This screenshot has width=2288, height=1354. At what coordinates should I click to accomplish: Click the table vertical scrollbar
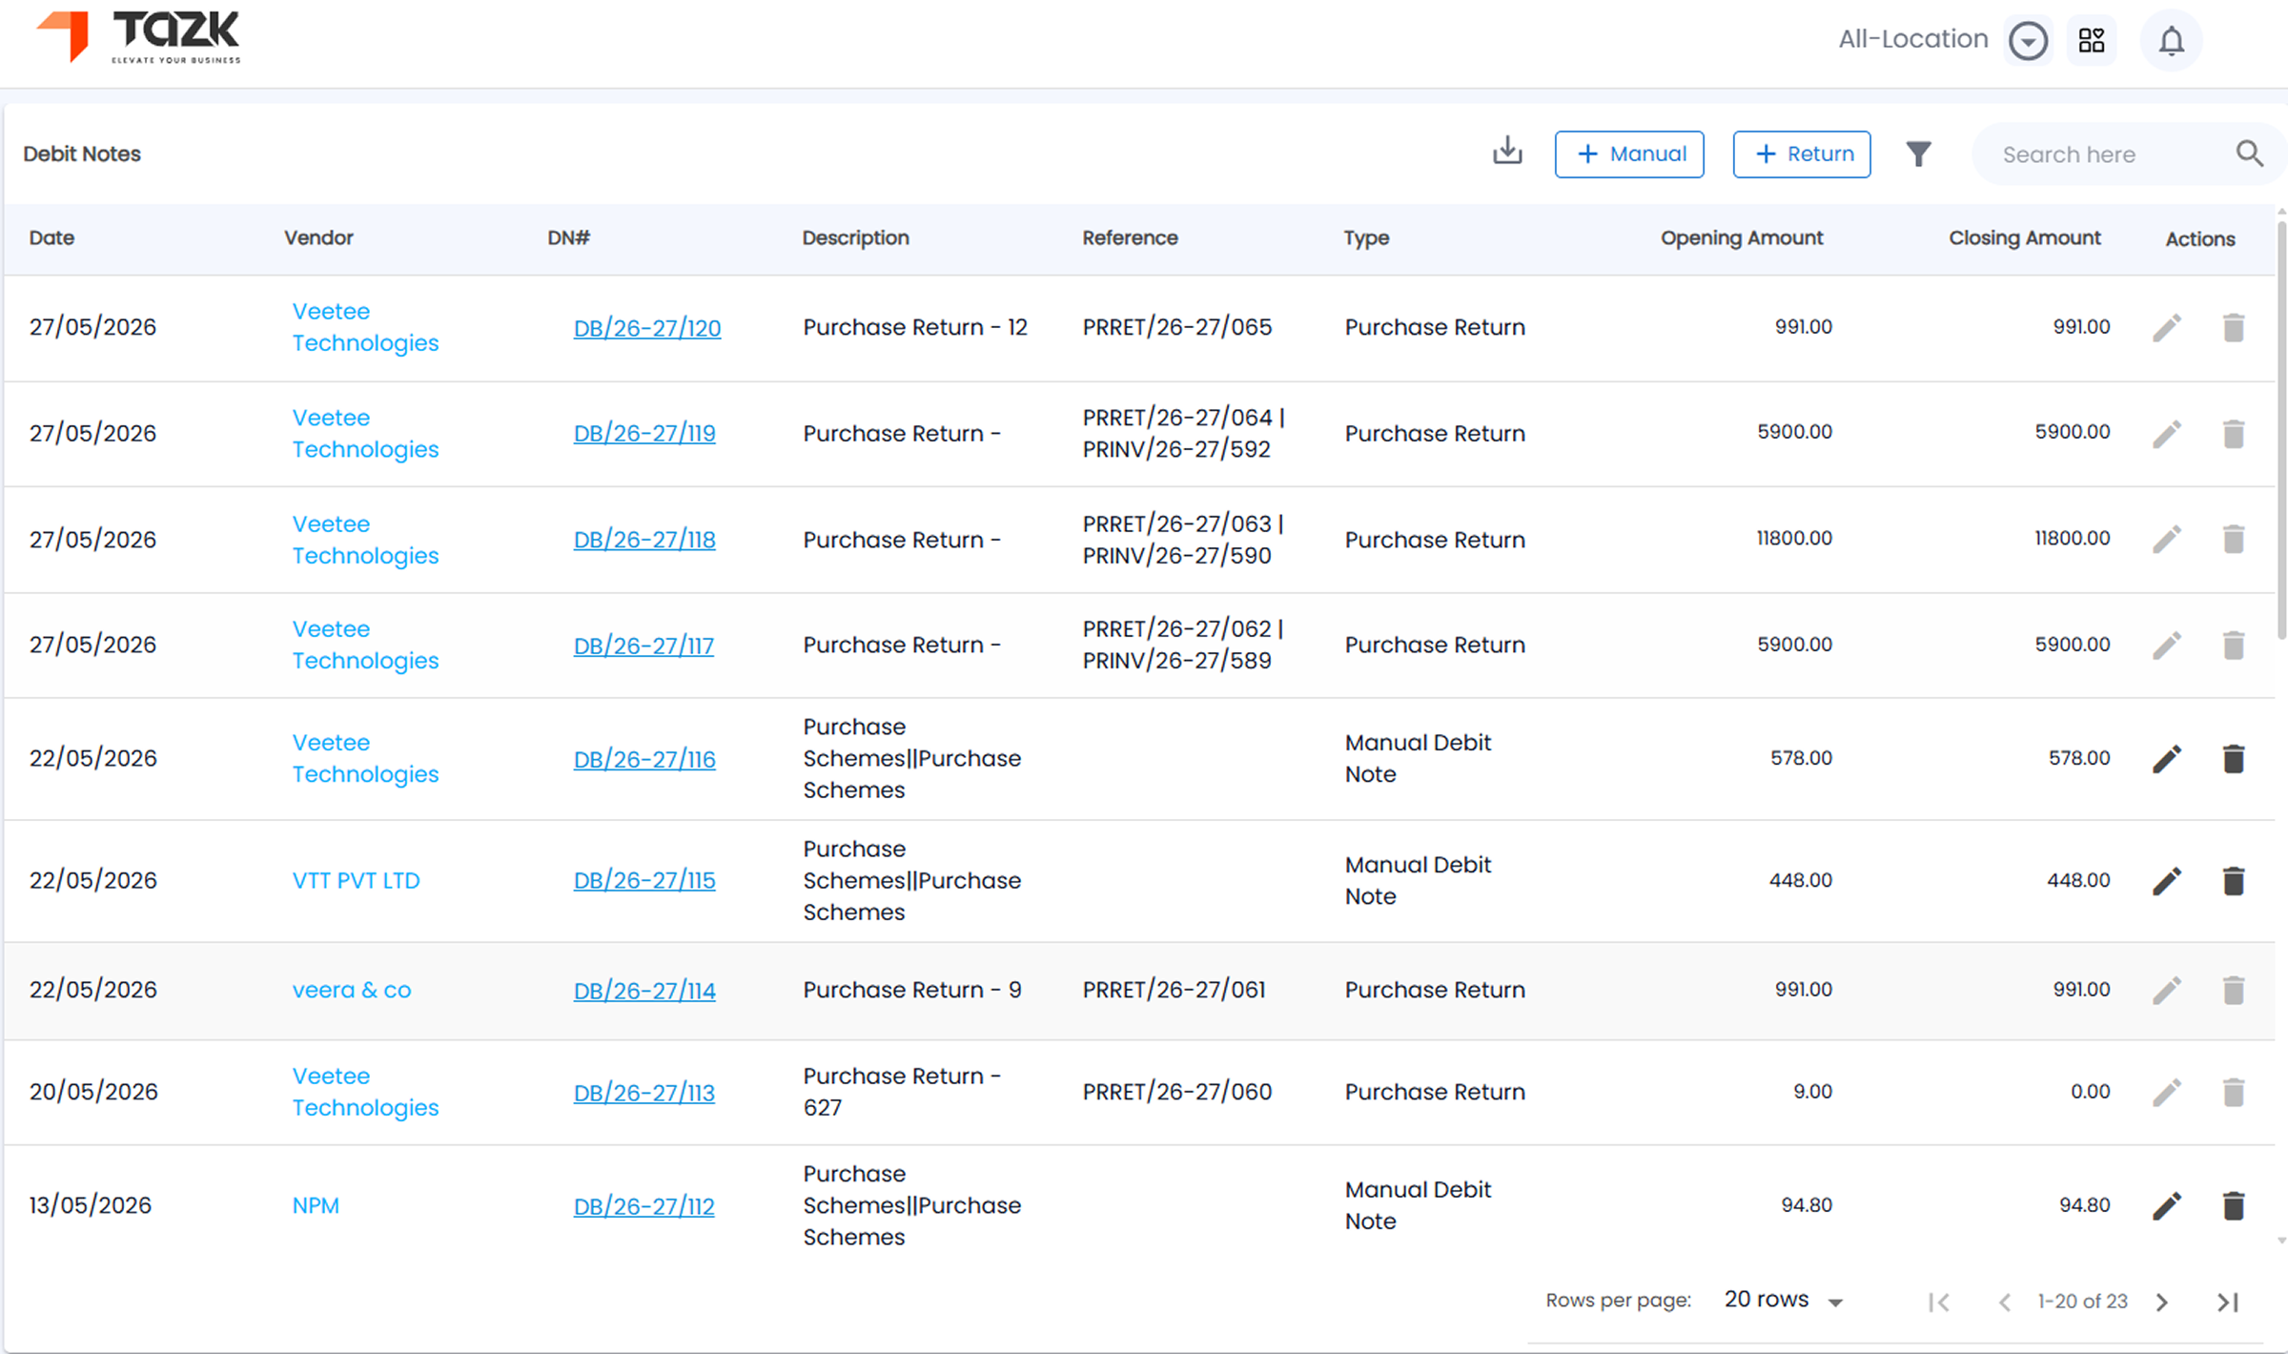click(2280, 429)
